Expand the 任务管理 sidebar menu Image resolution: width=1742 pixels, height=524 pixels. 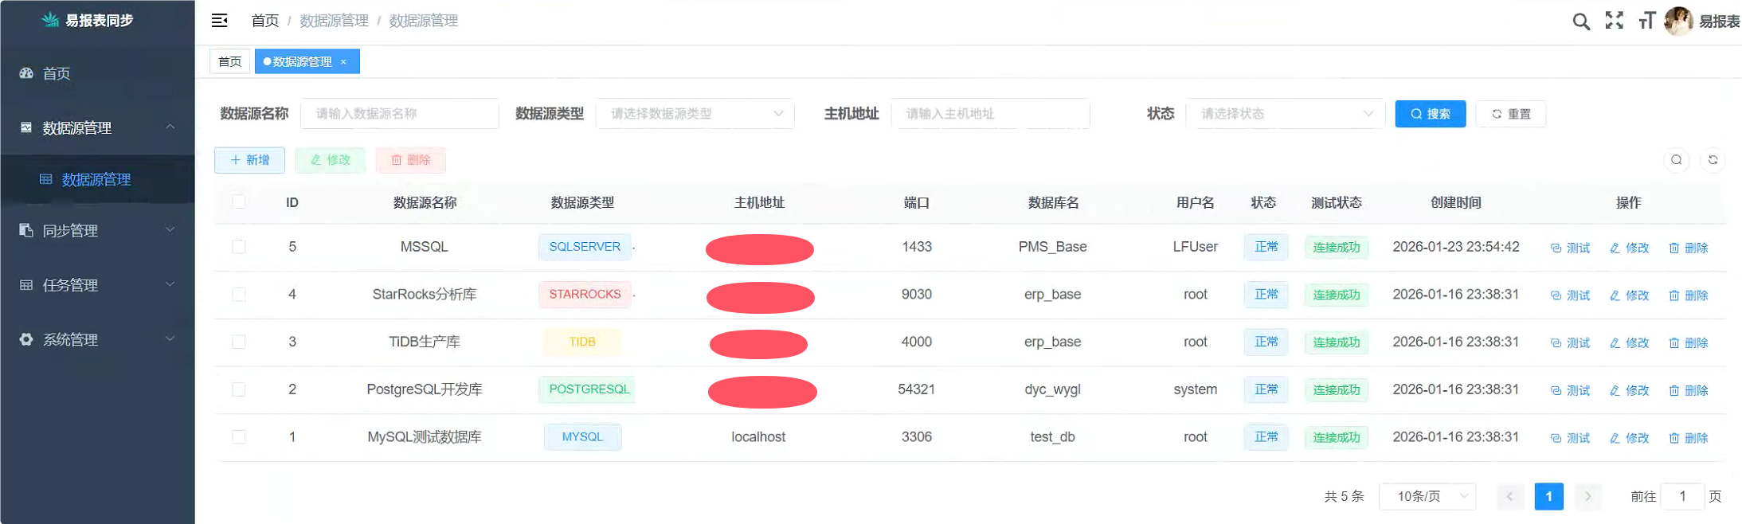click(97, 285)
